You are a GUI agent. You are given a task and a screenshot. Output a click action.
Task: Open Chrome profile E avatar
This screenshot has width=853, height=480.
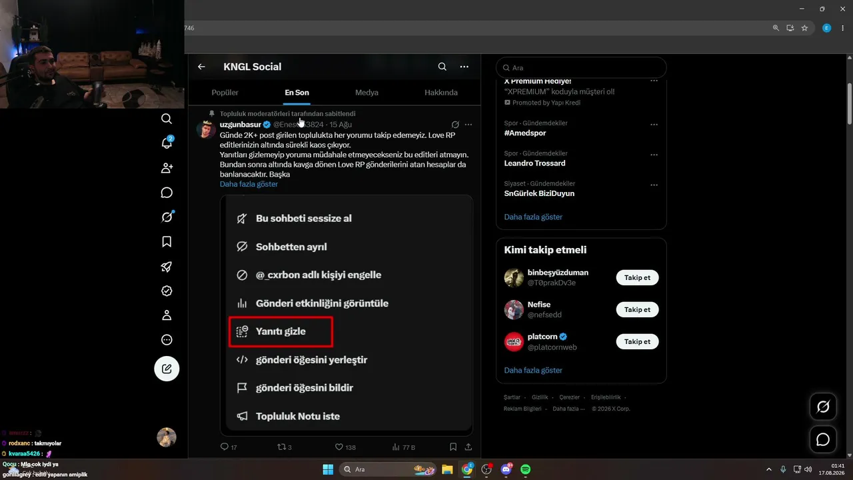click(x=826, y=28)
